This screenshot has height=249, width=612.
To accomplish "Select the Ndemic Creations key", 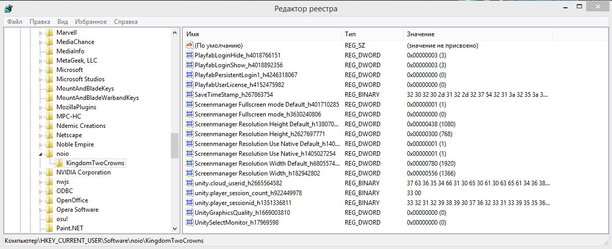I will pyautogui.click(x=81, y=126).
